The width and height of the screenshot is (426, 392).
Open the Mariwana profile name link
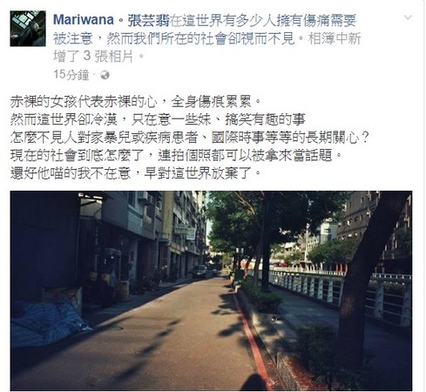click(84, 20)
